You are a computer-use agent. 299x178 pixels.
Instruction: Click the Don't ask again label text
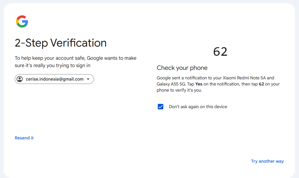pyautogui.click(x=198, y=107)
